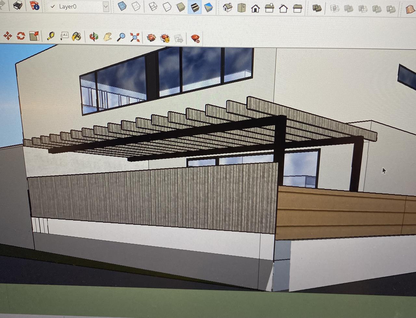Select the Outer Shell solid tool

pos(317,8)
